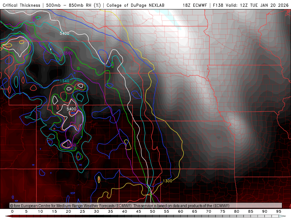Select the 45 value on color scale
Image resolution: width=291 pixels, height=218 pixels.
coord(139,211)
